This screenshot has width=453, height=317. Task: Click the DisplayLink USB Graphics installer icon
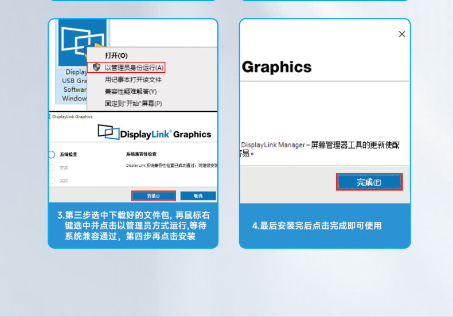click(x=83, y=43)
